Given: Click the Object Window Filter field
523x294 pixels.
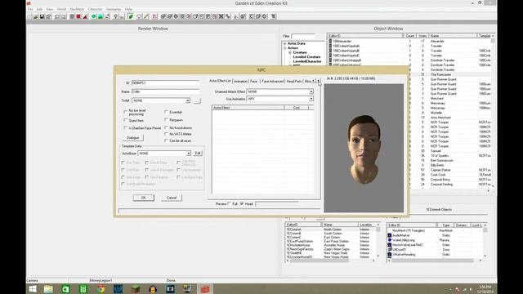Looking at the screenshot, I should [303, 36].
